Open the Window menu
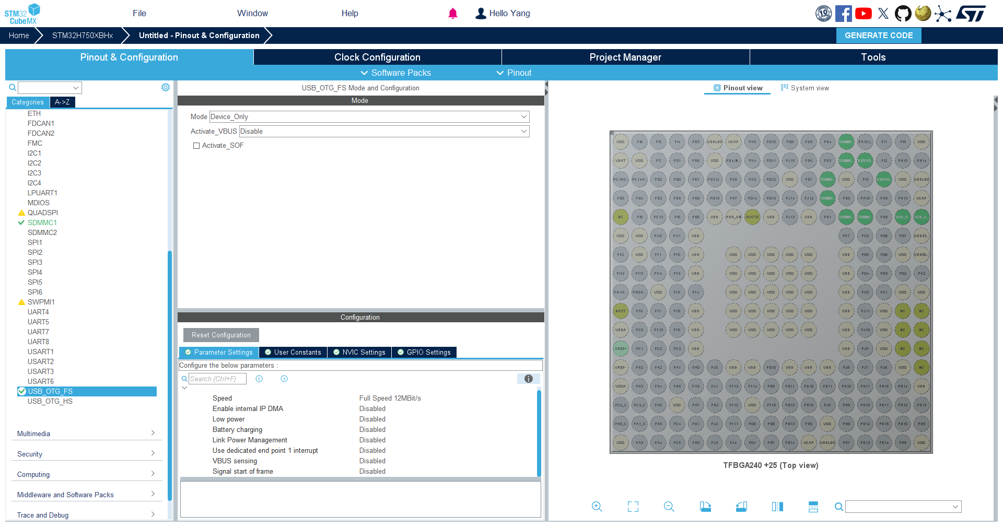 [x=252, y=14]
